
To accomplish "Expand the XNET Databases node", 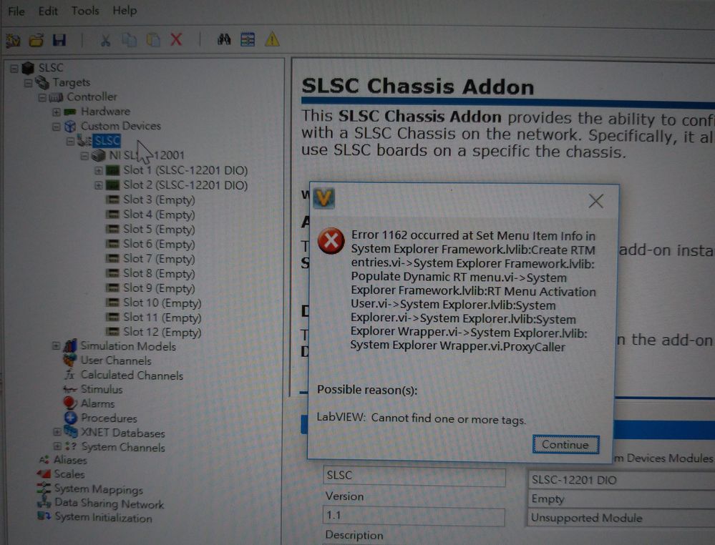I will tap(57, 431).
